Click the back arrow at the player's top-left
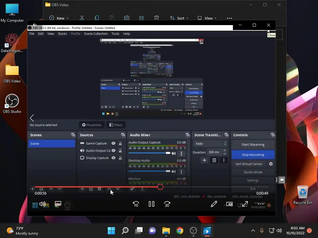318x238 pixels. [35, 25]
